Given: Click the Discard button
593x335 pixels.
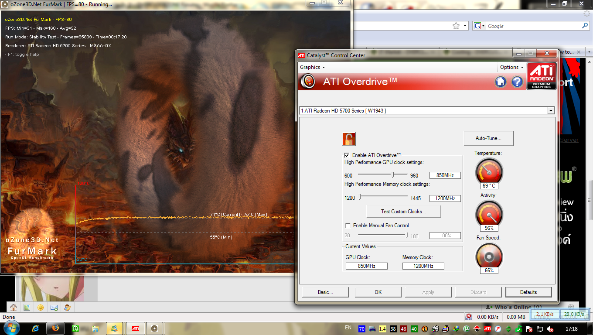Looking at the screenshot, I should (x=478, y=292).
